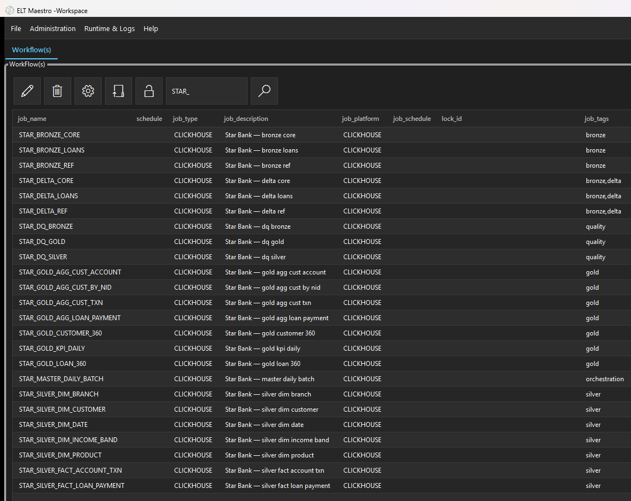Click 'gold' tag in STAR_GOLD_CUSTOMER_360 row
Viewport: 631px width, 501px height.
592,333
